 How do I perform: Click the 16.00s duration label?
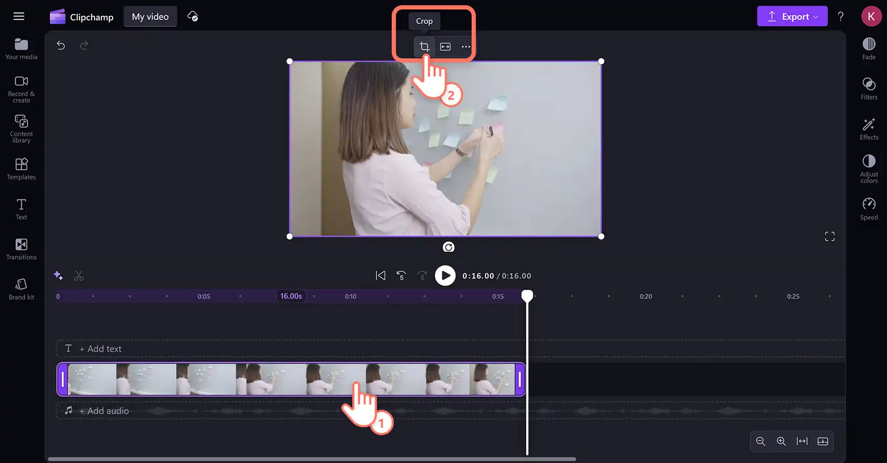click(x=291, y=296)
